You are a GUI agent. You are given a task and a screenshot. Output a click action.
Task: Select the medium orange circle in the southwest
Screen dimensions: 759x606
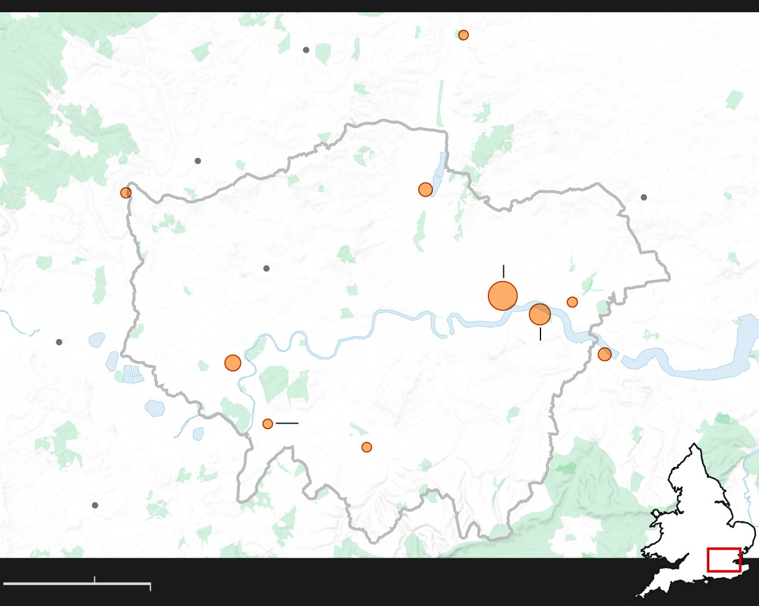[233, 363]
